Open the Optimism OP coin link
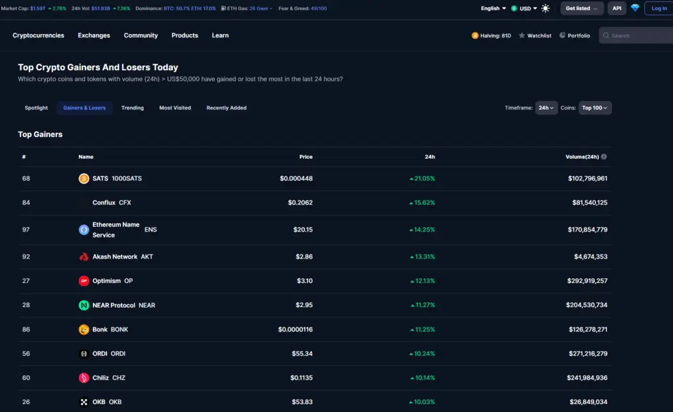This screenshot has height=412, width=673. pos(112,281)
